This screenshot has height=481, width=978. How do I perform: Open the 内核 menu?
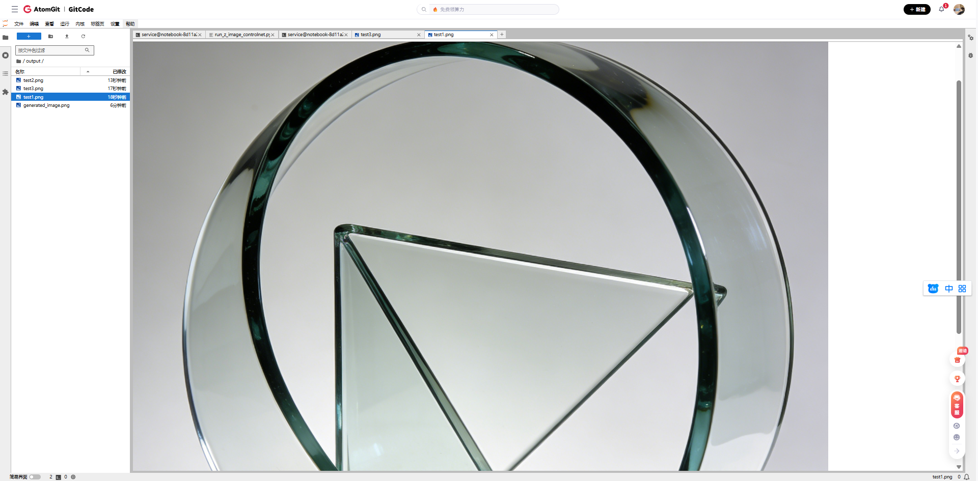(x=80, y=24)
